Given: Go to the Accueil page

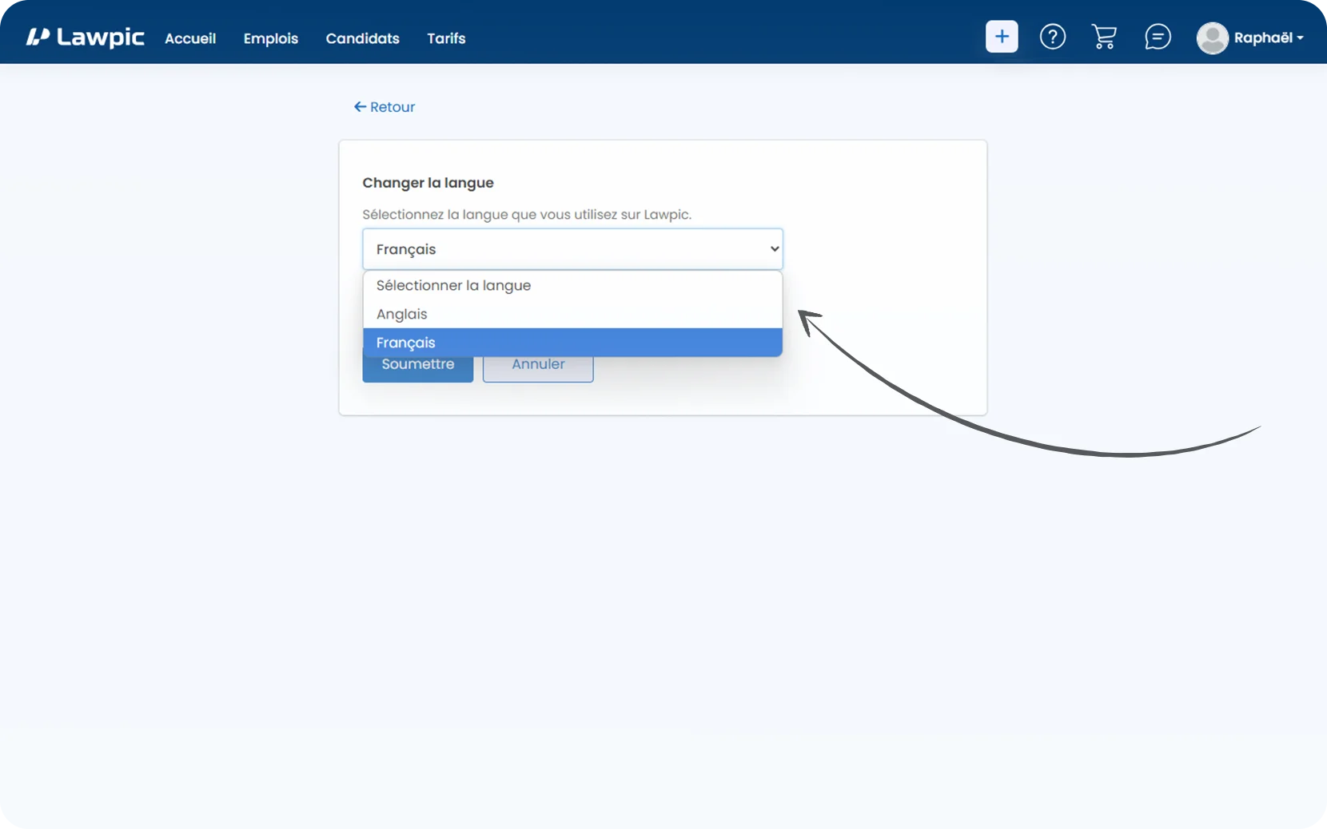Looking at the screenshot, I should pyautogui.click(x=190, y=38).
